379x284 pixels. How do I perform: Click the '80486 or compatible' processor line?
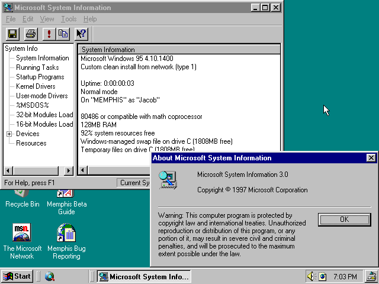pyautogui.click(x=141, y=117)
